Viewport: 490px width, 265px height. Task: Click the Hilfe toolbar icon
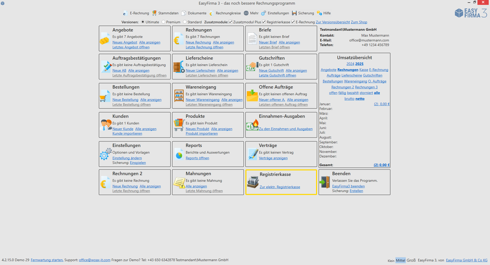[x=319, y=13]
